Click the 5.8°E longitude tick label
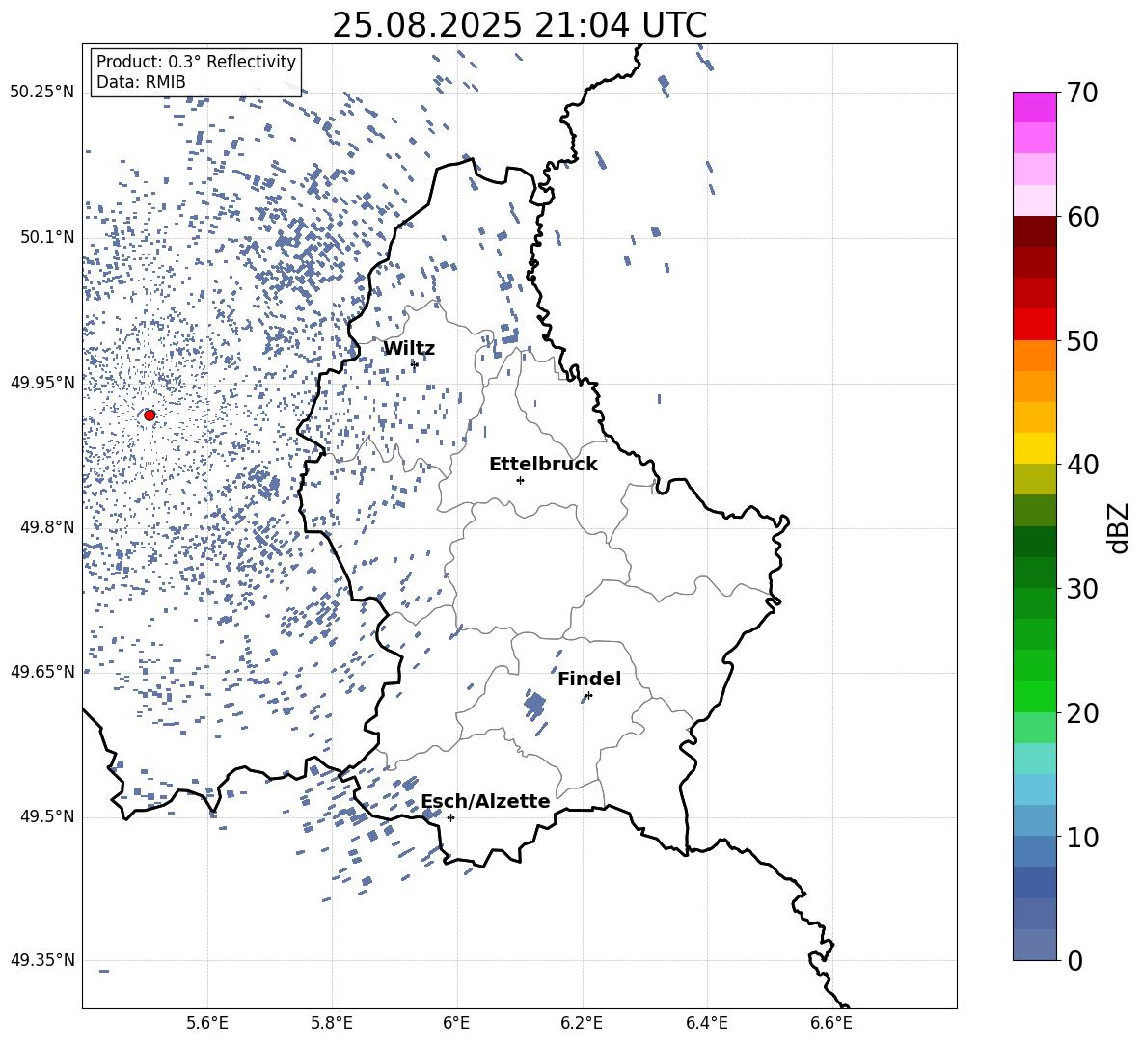The height and width of the screenshot is (1042, 1142). (x=332, y=1023)
